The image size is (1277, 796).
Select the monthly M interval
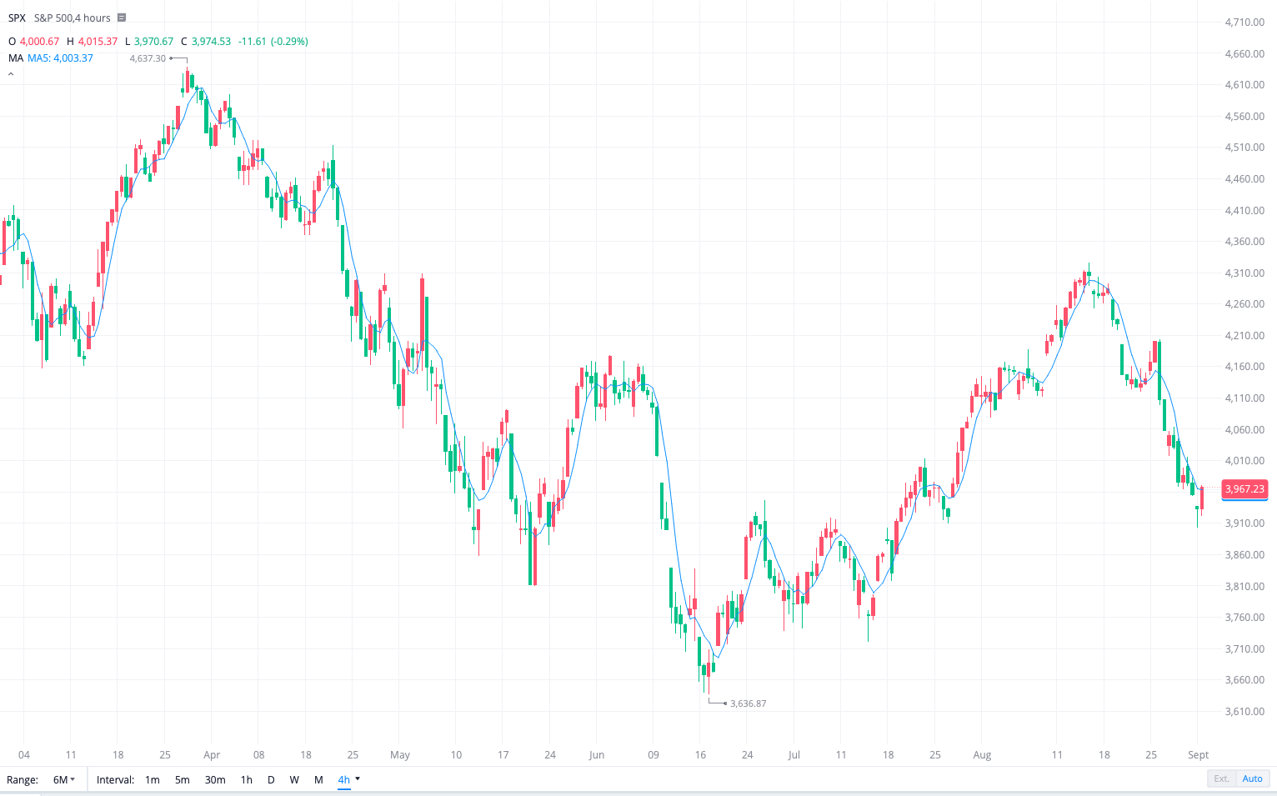[x=318, y=779]
